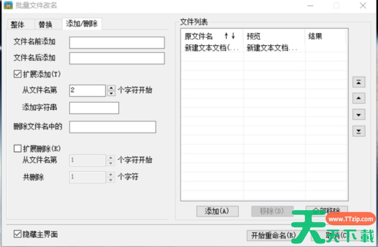Increase the delete-start character position spinner

tap(111, 158)
